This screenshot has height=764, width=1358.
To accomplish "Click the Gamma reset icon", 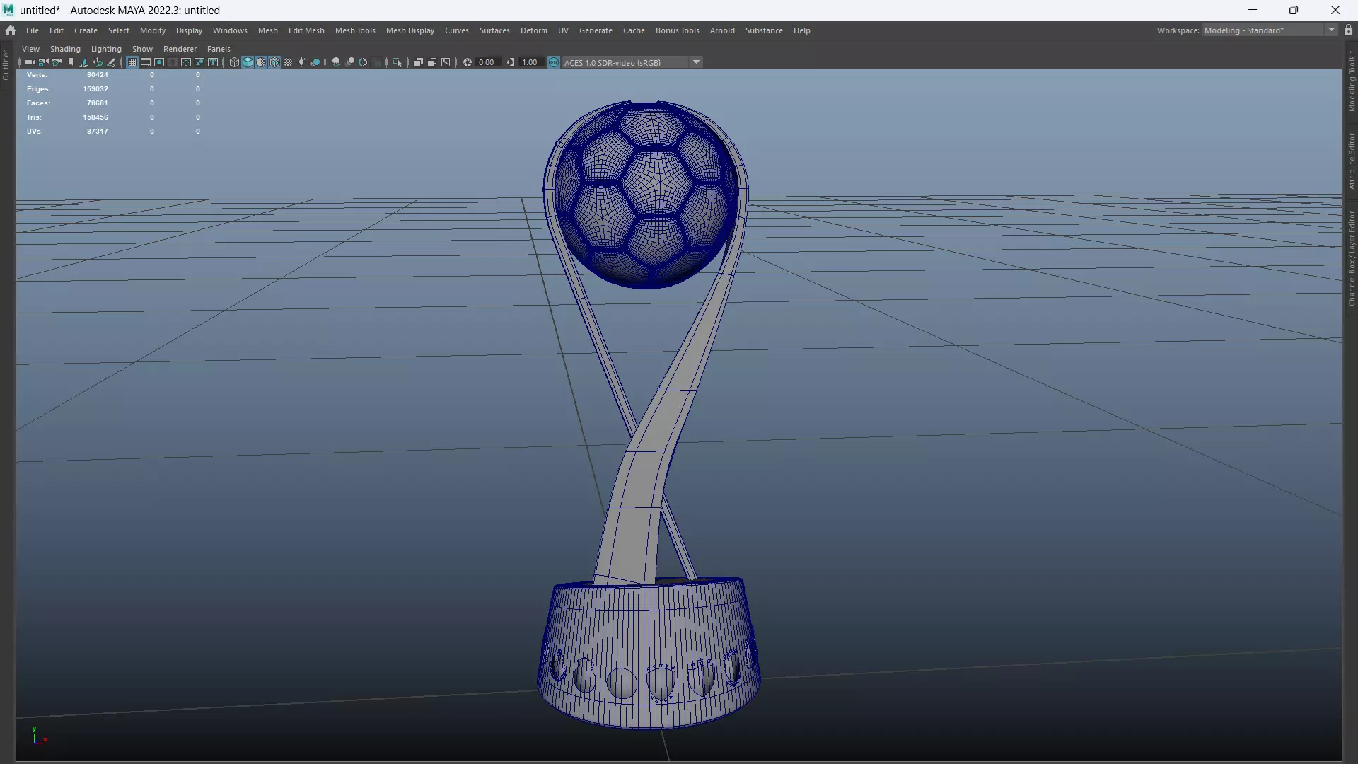I will (511, 62).
